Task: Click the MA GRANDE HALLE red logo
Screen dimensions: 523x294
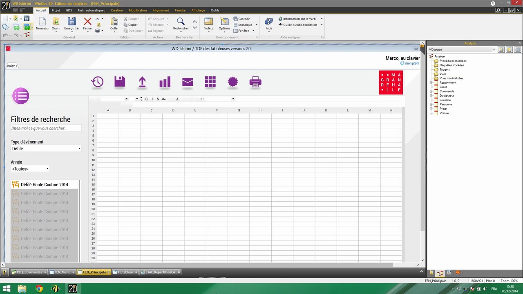Action: point(391,82)
